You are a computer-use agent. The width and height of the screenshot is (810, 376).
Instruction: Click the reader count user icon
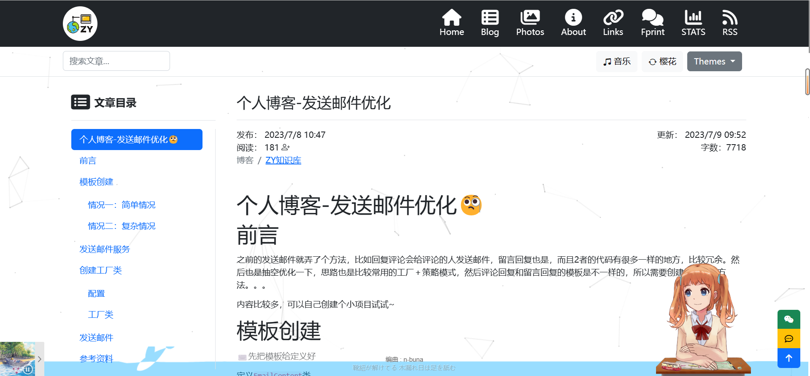286,148
